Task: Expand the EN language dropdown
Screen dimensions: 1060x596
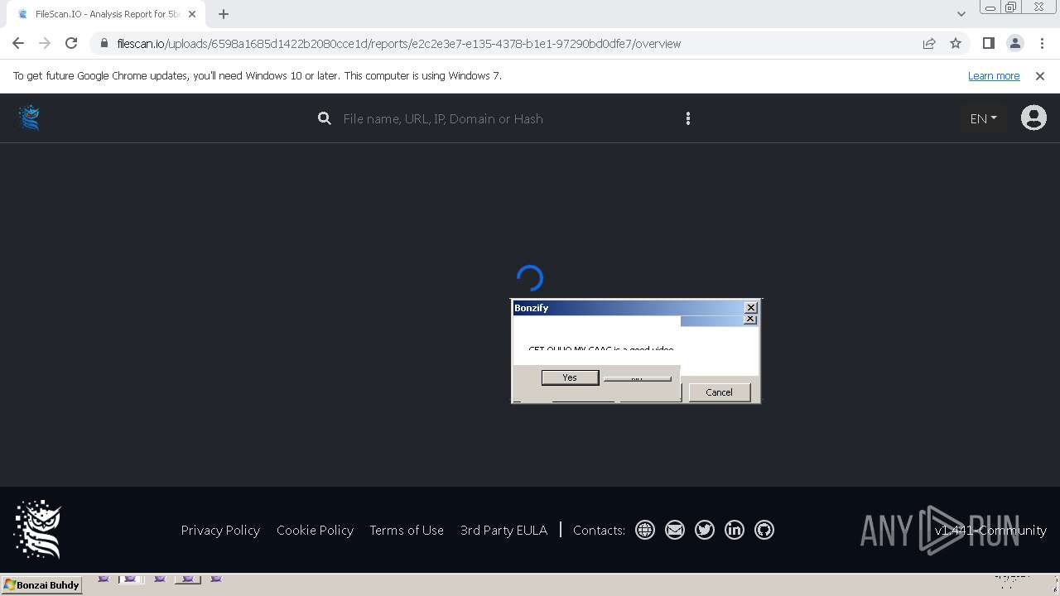Action: pyautogui.click(x=983, y=118)
